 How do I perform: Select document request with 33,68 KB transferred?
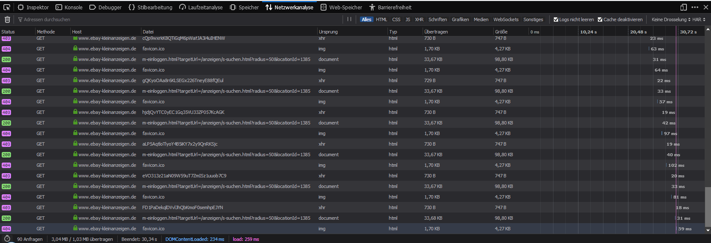pyautogui.click(x=352, y=218)
